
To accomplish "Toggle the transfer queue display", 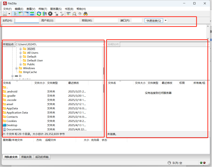I will coord(32,14).
